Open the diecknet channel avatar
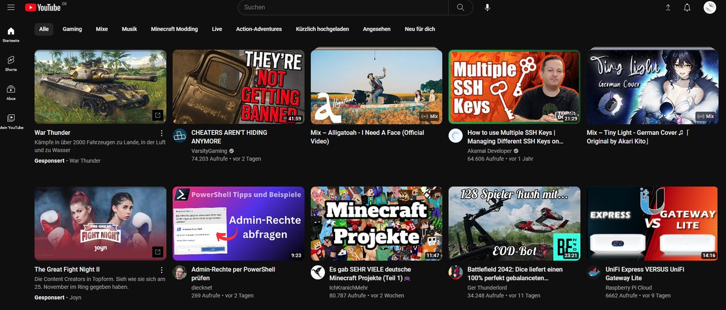Image resolution: width=726 pixels, height=310 pixels. point(180,273)
